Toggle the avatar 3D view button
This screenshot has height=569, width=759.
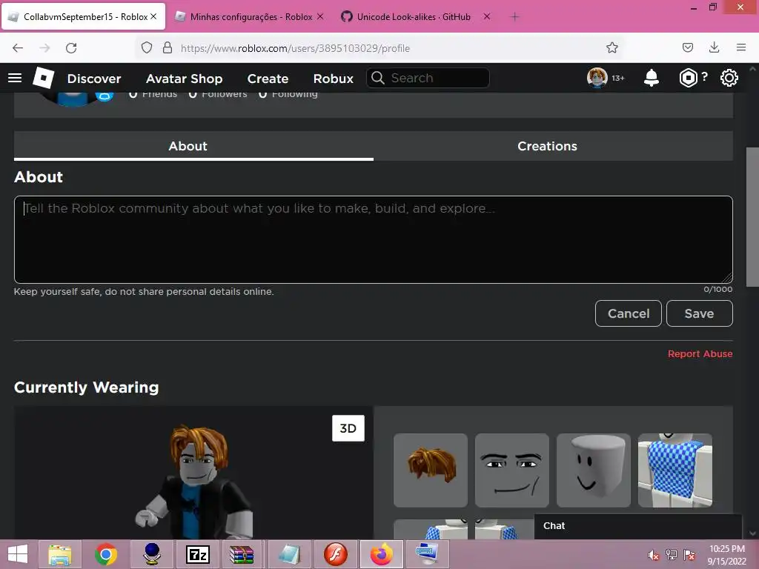click(x=348, y=428)
